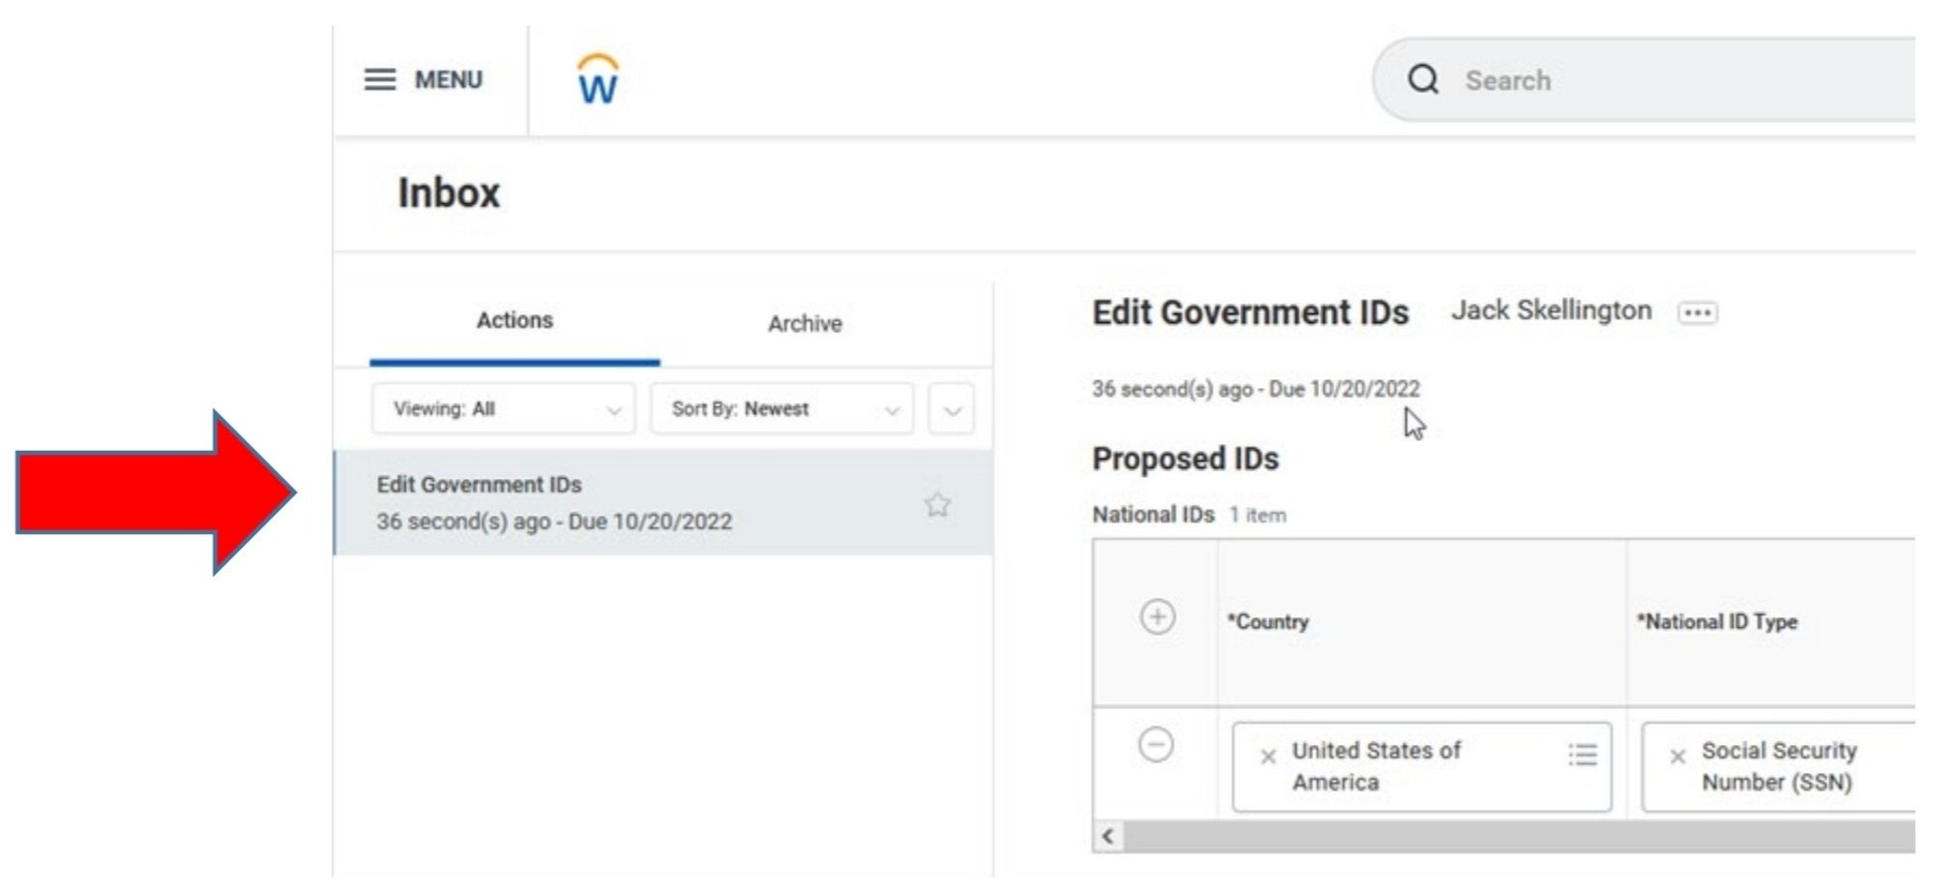Viewport: 1942px width, 890px height.
Task: Expand the chevron beside the sort filters
Action: tap(951, 408)
